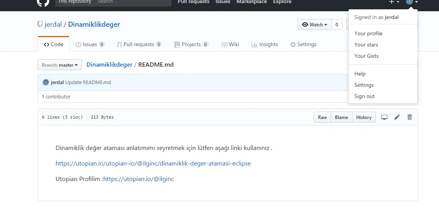Click Pull requests in top navigation
This screenshot has height=219, width=439.
[193, 2]
